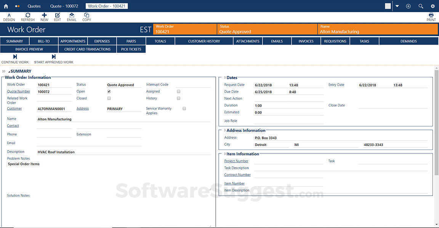The image size is (439, 228).
Task: Click the REFRESH icon
Action: [27, 16]
